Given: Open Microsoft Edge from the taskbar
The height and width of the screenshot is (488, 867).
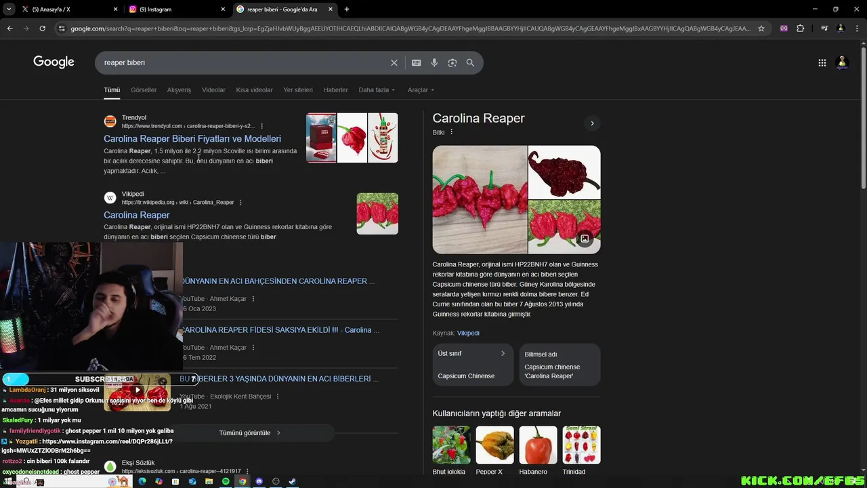Looking at the screenshot, I should click(x=142, y=481).
